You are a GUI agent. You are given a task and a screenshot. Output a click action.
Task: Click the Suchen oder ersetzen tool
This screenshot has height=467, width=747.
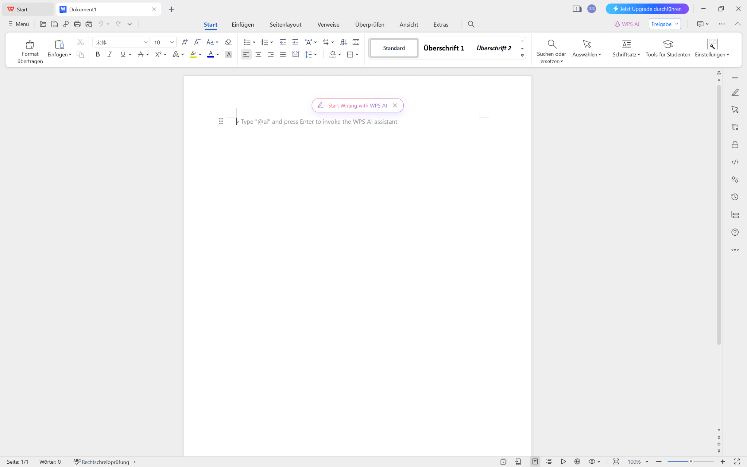551,50
